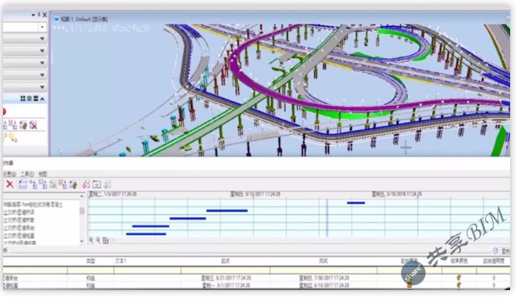The width and height of the screenshot is (518, 298).
Task: Switch left panel to detail rows view
Action: (35, 98)
